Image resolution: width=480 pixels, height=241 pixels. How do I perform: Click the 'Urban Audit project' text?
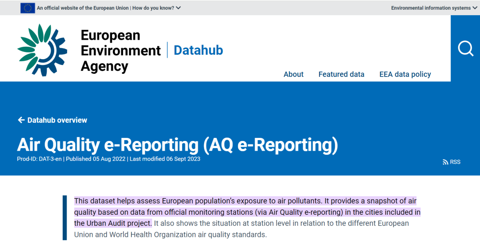click(119, 223)
